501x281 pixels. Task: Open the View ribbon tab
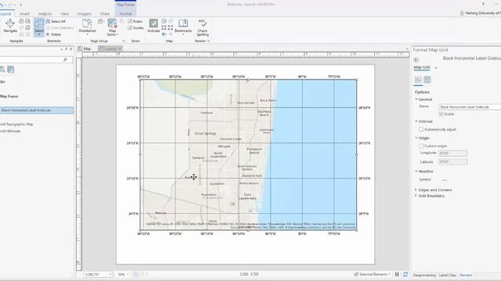click(64, 14)
